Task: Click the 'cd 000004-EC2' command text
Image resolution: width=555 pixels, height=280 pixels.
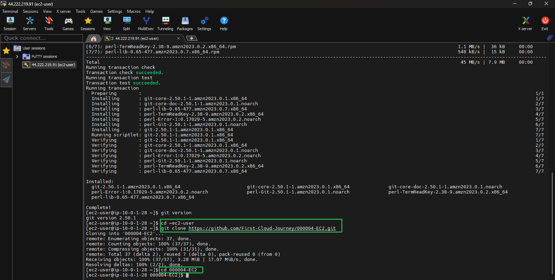Action: coord(179,270)
